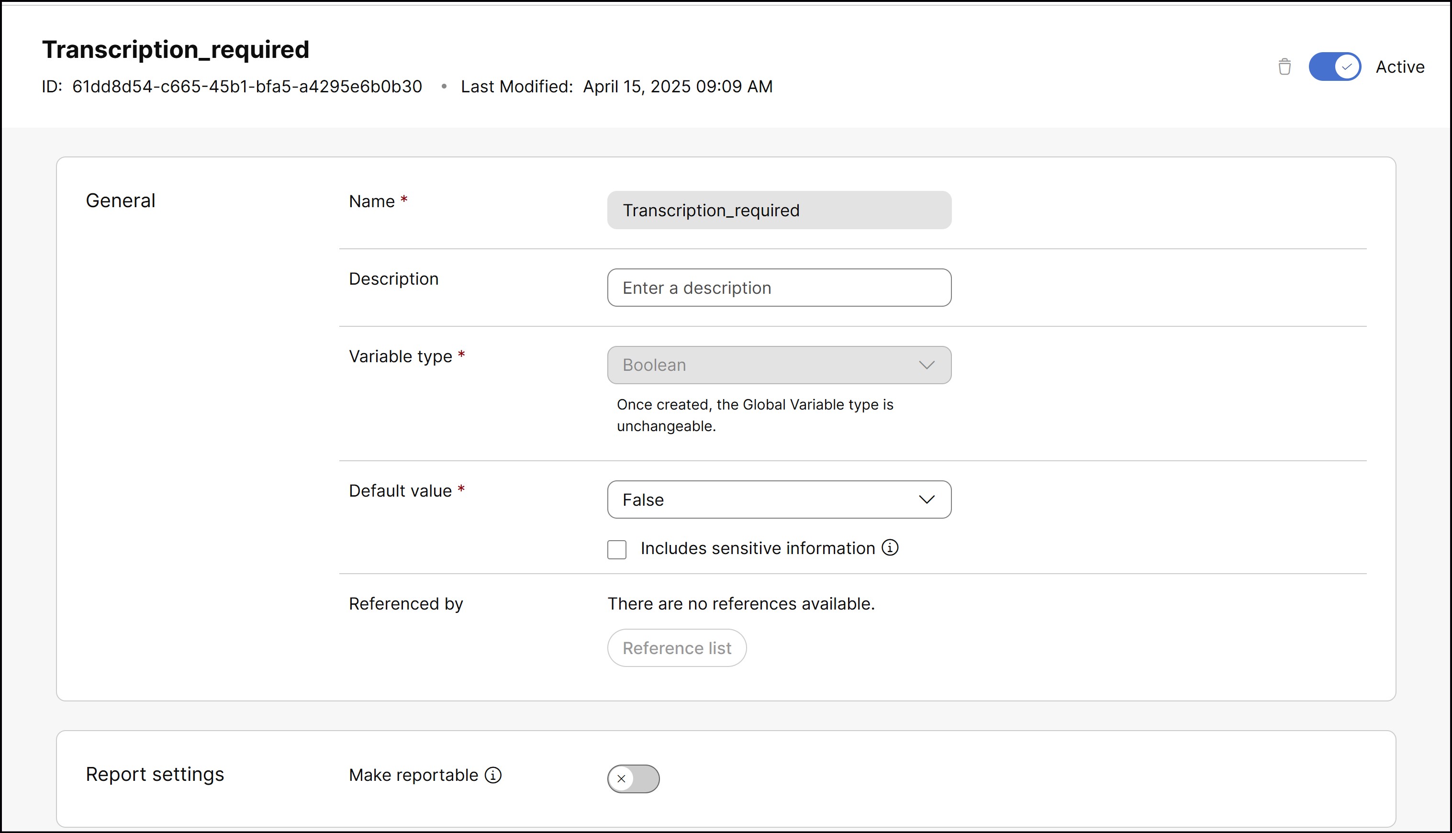Click the variable ID text 61dd8d54

click(x=247, y=87)
